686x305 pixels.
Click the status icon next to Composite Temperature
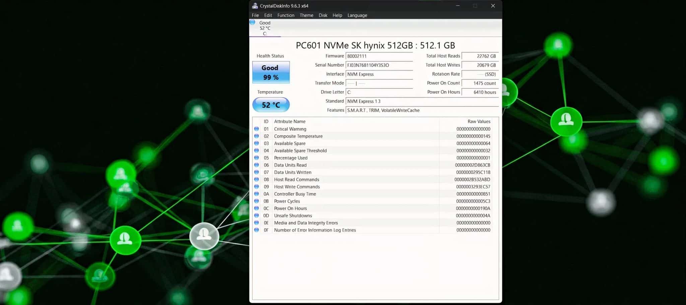(x=256, y=136)
